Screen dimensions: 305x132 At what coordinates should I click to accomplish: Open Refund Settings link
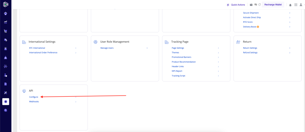pyautogui.click(x=250, y=53)
